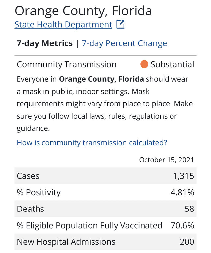Click the 1,315 cases value
This screenshot has width=211, height=253.
point(183,176)
